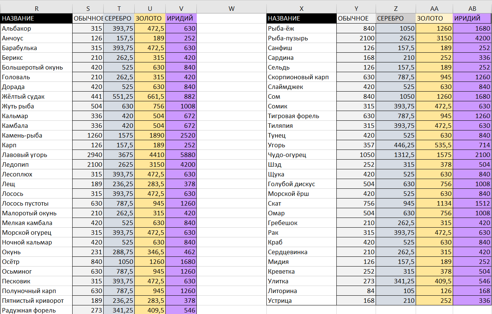Select column Y header
This screenshot has height=314, width=492.
(x=356, y=9)
